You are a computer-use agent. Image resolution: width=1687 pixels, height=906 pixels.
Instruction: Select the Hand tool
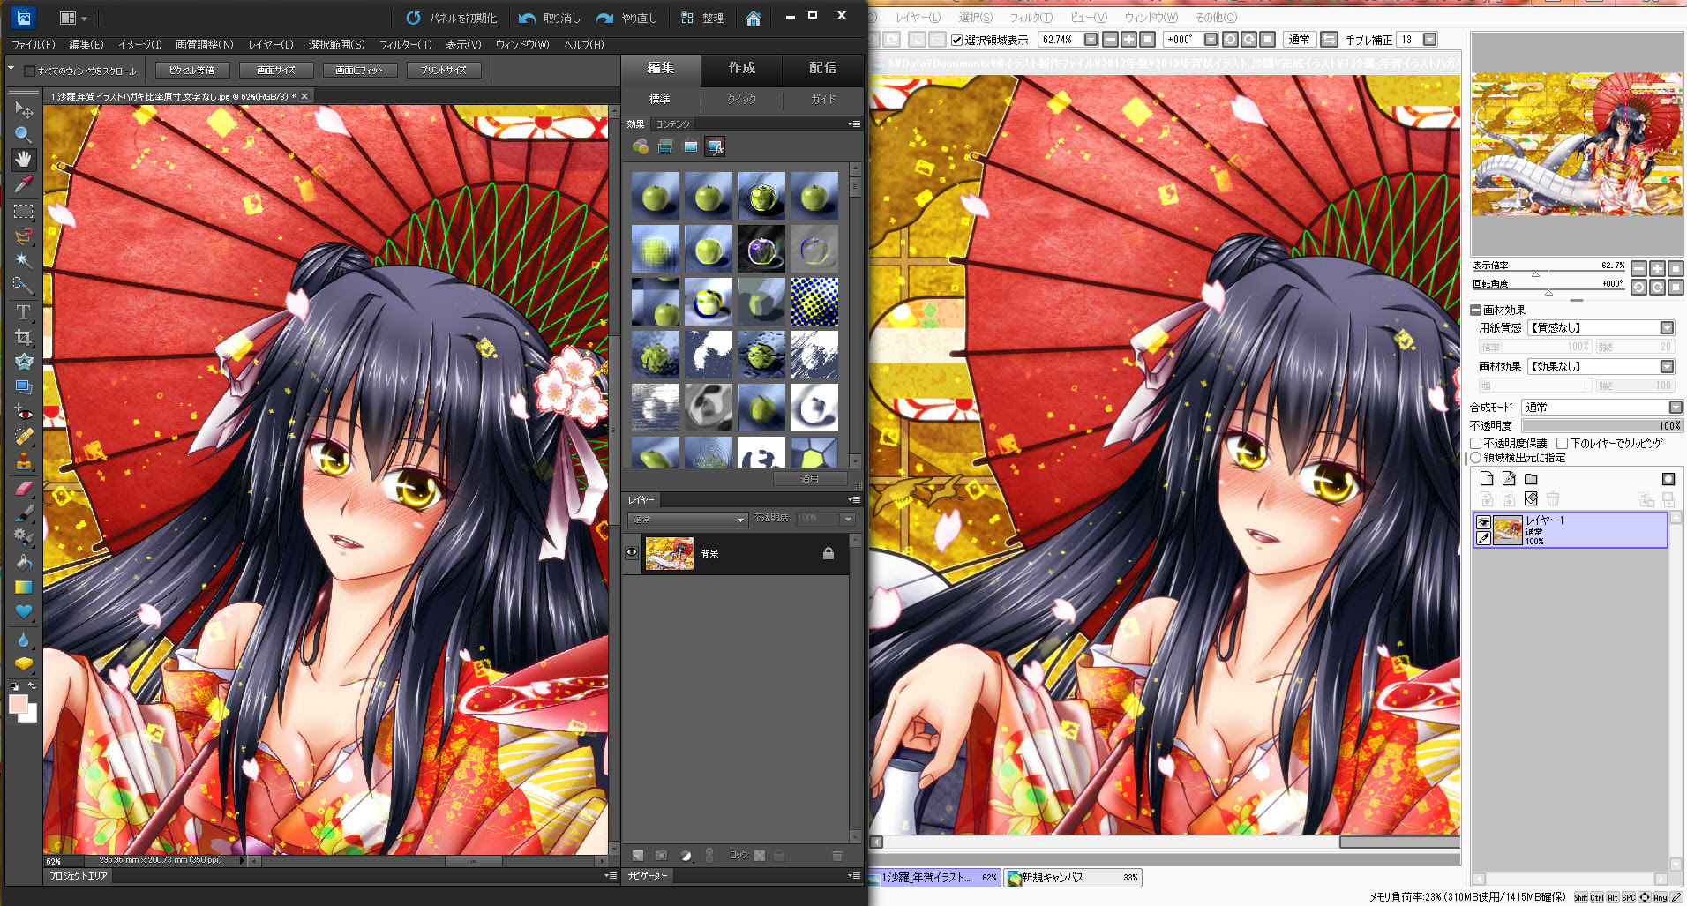[24, 159]
